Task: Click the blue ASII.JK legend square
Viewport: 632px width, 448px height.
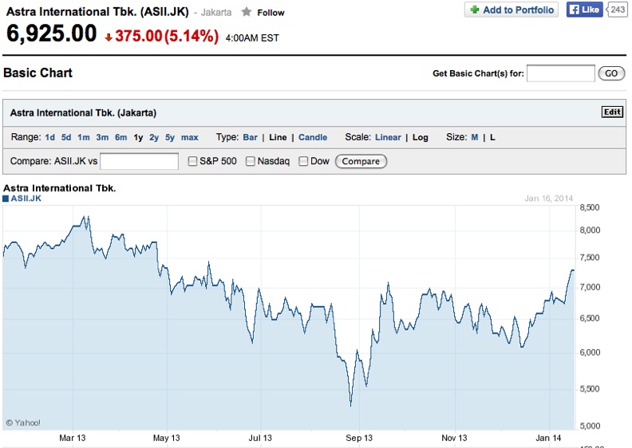Action: 6,198
